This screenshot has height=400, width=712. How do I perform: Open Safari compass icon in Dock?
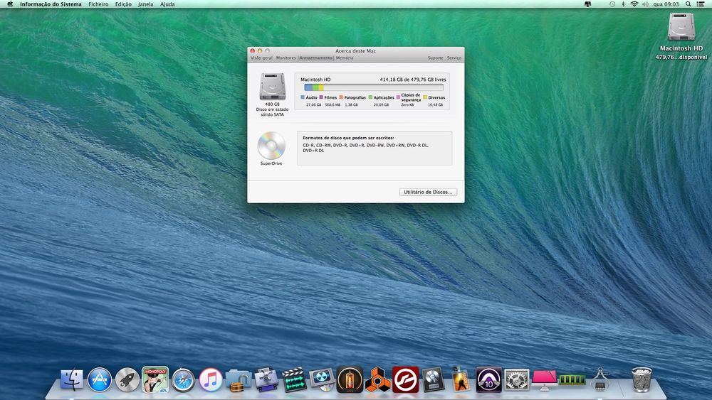click(x=183, y=379)
